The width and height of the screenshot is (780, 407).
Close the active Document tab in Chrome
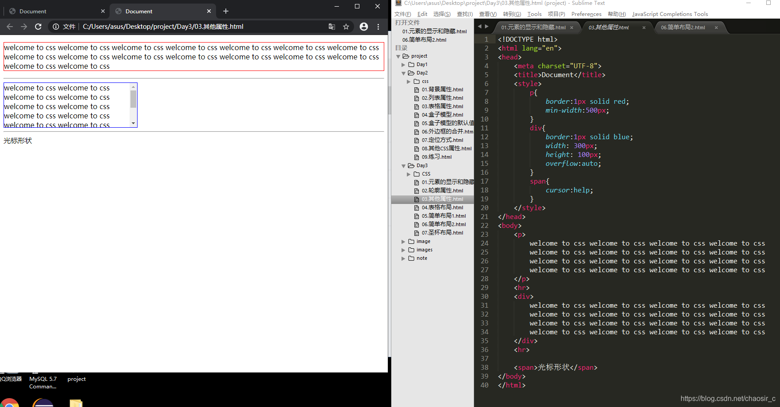pyautogui.click(x=209, y=11)
